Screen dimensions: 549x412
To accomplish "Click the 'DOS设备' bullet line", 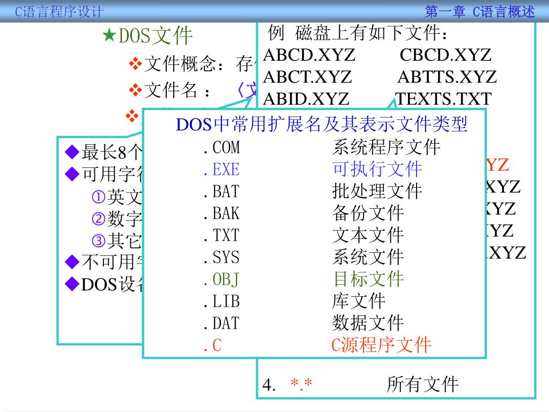I will tap(104, 284).
